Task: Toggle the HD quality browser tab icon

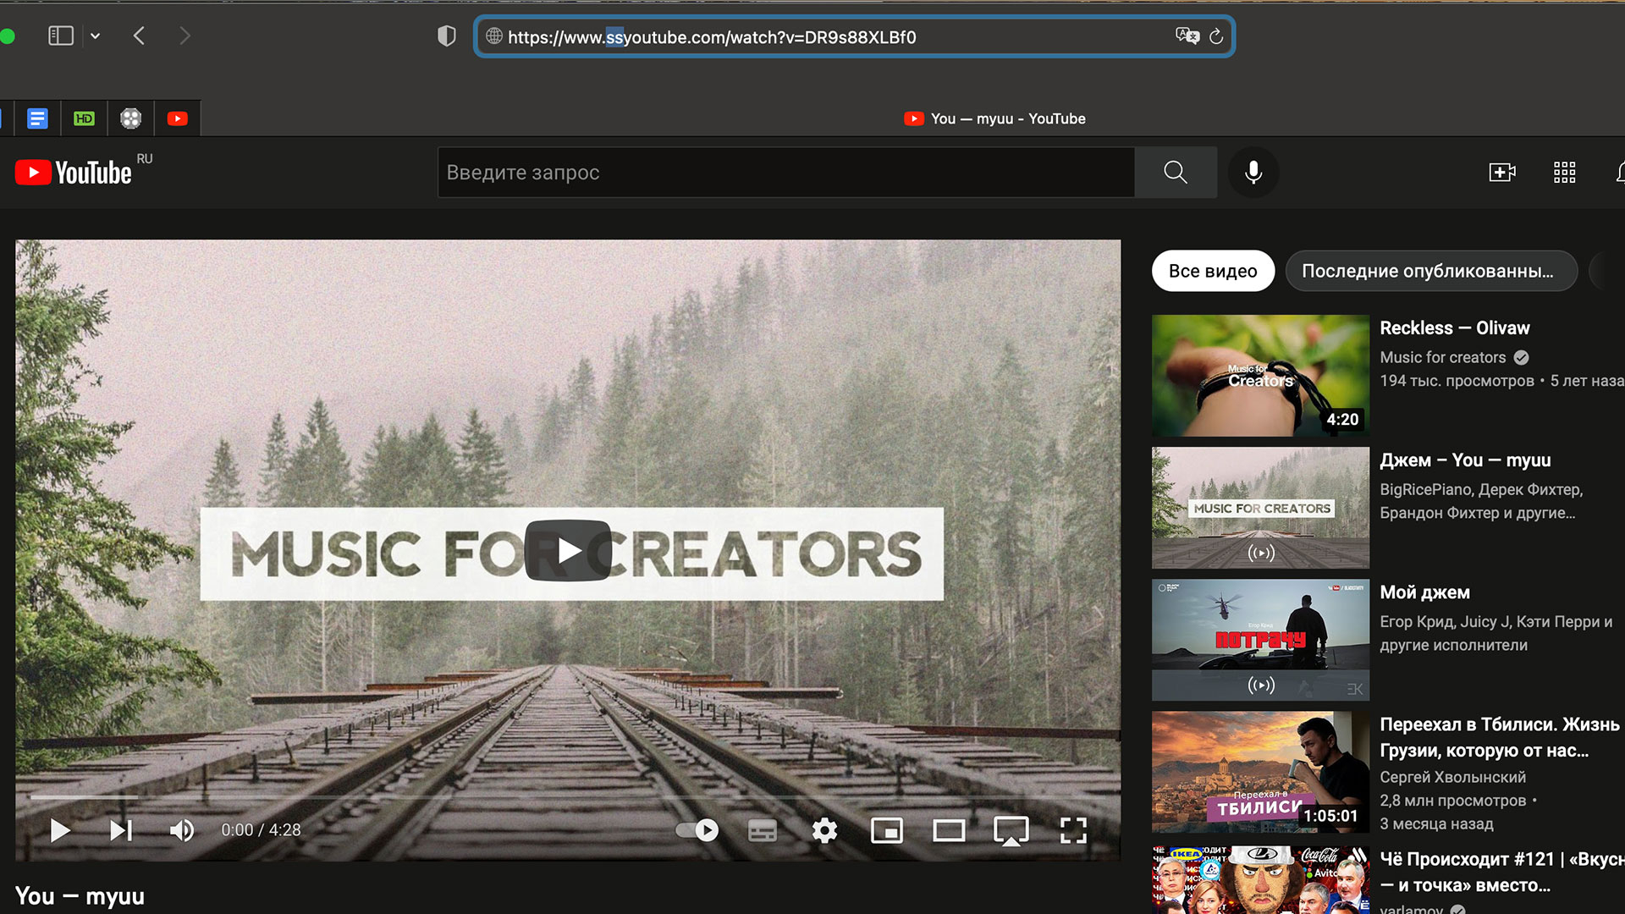Action: pyautogui.click(x=84, y=118)
